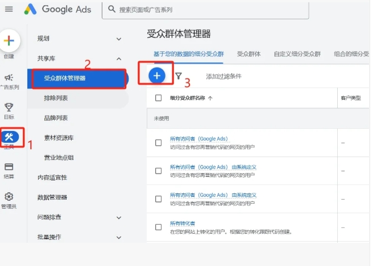The image size is (373, 266).
Task: Open 品牌列表 in the sidebar
Action: (56, 118)
